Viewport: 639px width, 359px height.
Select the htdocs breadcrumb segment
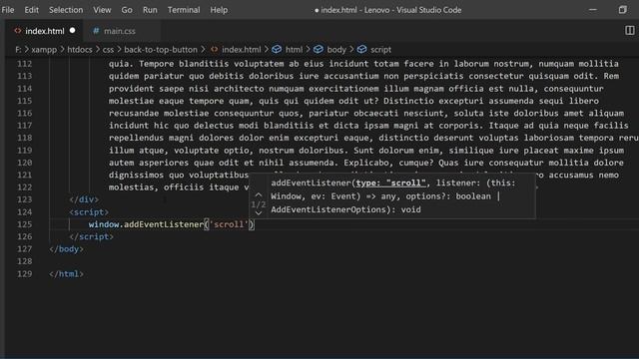80,49
